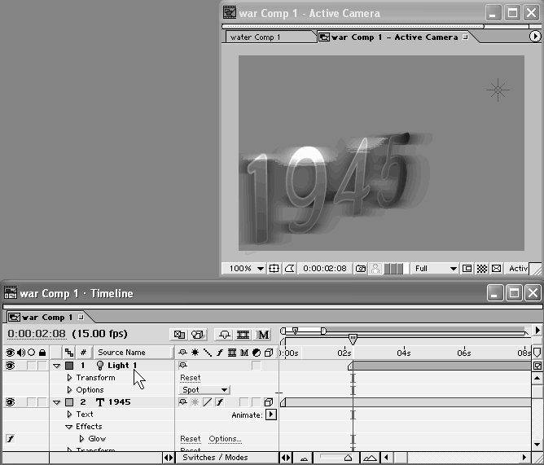Toggle the transparency grid checkerboard icon
The image size is (544, 465).
tap(481, 269)
